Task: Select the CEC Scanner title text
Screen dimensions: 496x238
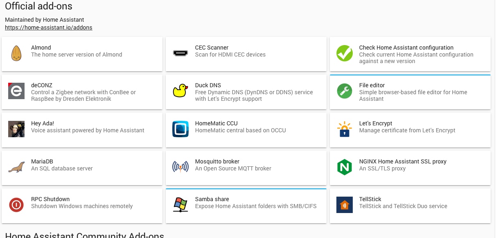Action: pos(212,48)
